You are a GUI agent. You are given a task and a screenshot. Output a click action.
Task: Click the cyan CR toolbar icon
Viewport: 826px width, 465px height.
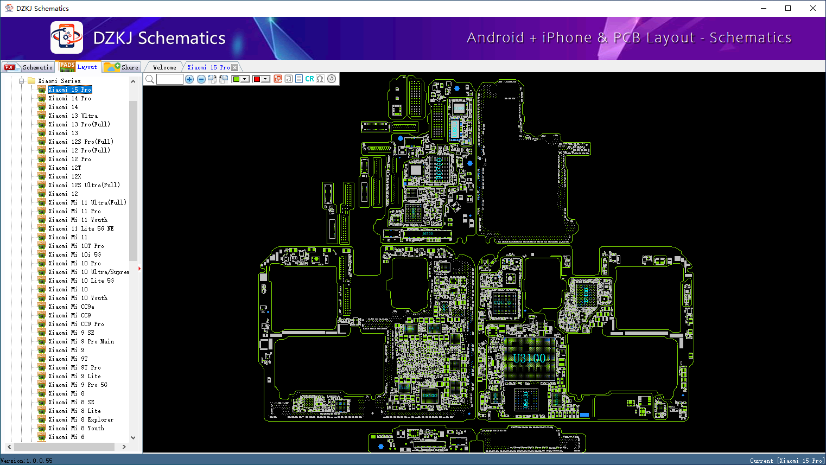(309, 79)
